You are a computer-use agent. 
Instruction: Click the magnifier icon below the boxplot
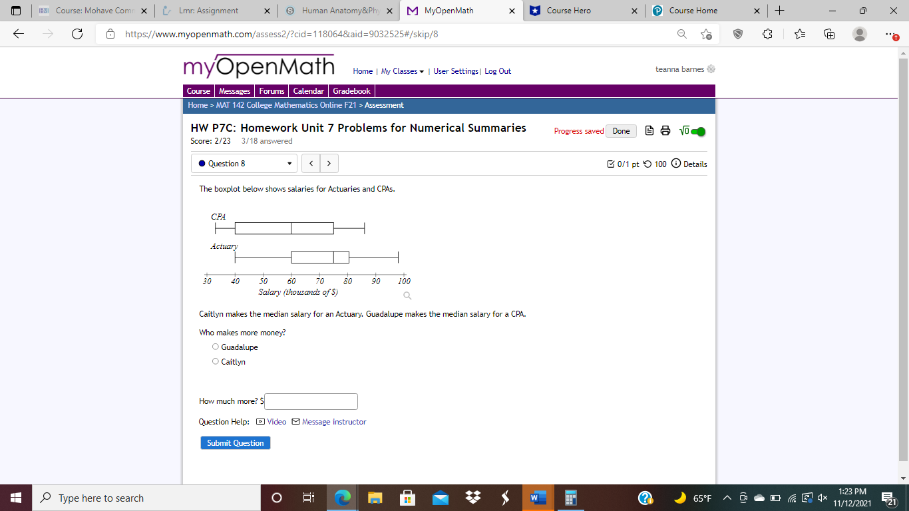pyautogui.click(x=407, y=295)
